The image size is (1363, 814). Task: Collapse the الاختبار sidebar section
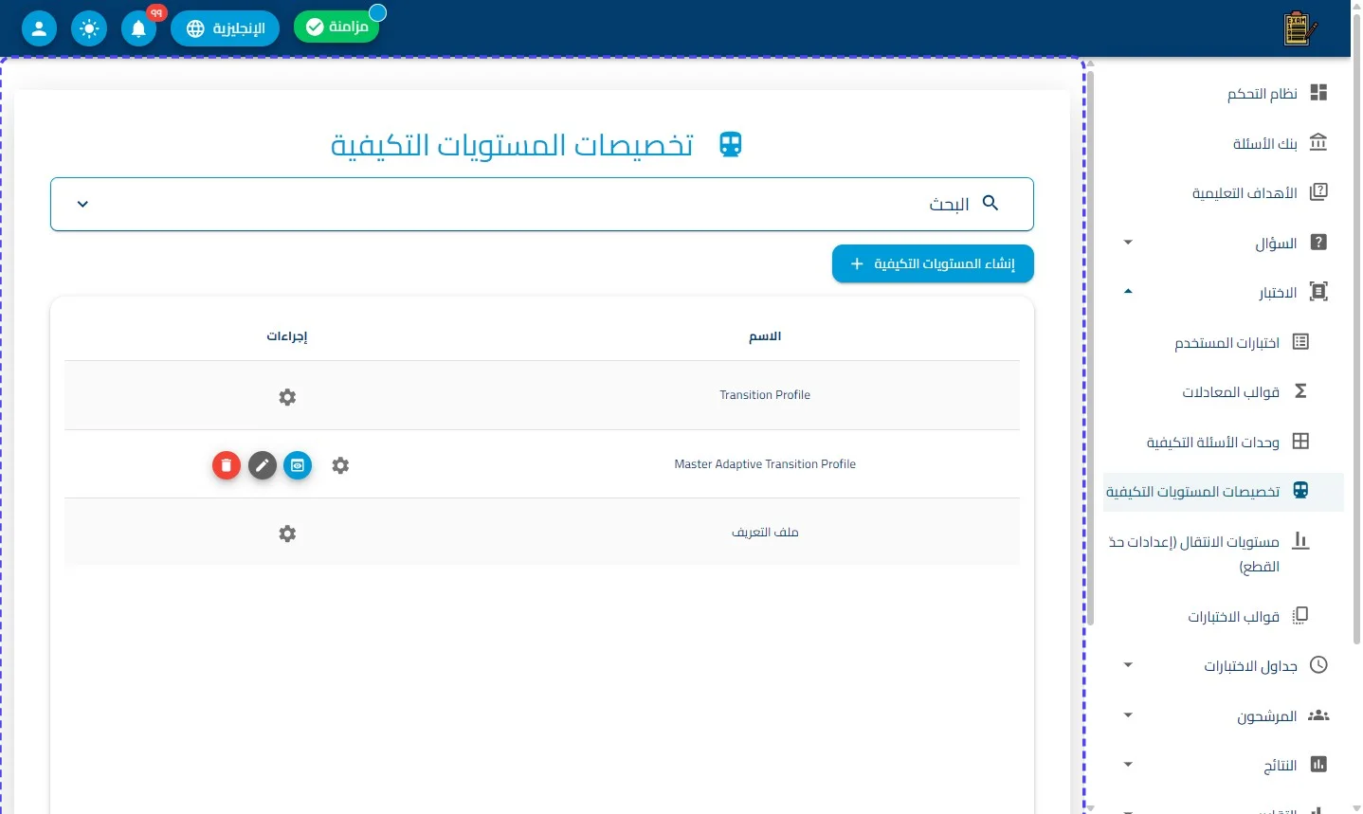point(1223,292)
